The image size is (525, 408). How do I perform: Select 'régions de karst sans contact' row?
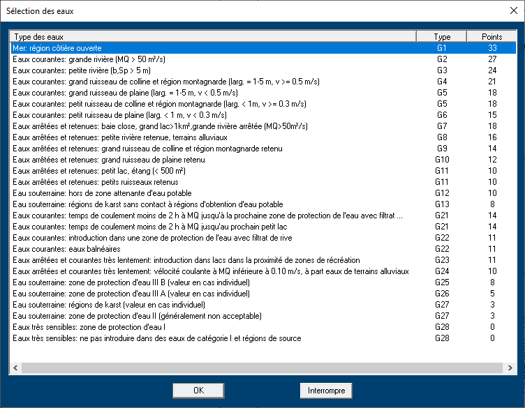(x=263, y=204)
